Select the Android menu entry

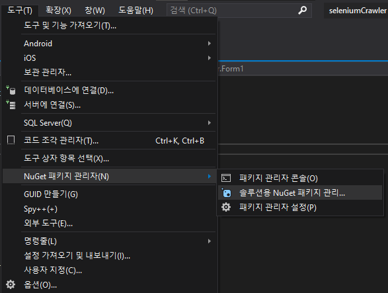click(110, 44)
